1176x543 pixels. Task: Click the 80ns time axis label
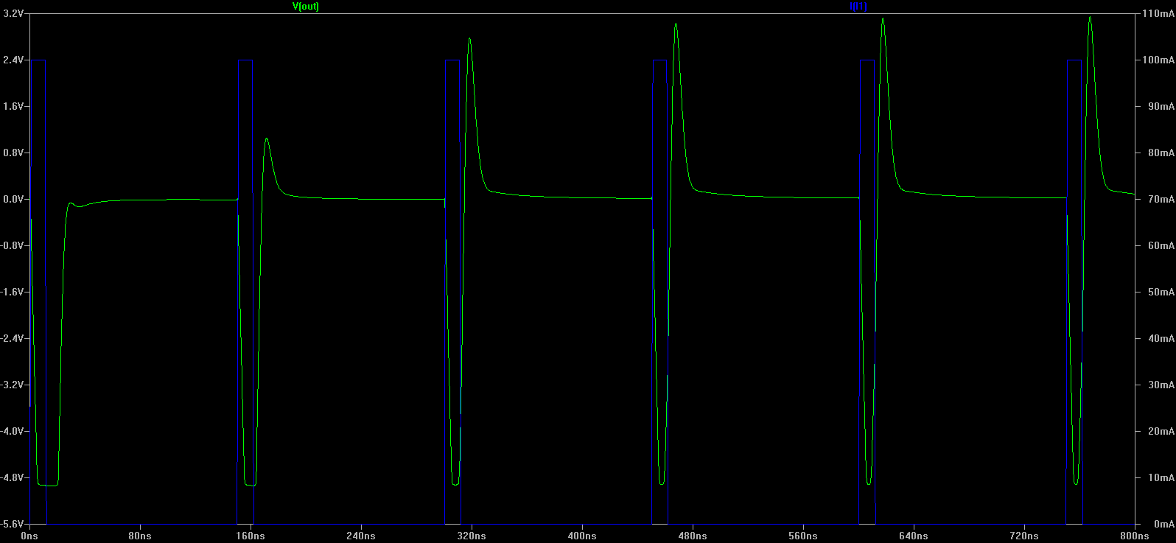coord(140,536)
